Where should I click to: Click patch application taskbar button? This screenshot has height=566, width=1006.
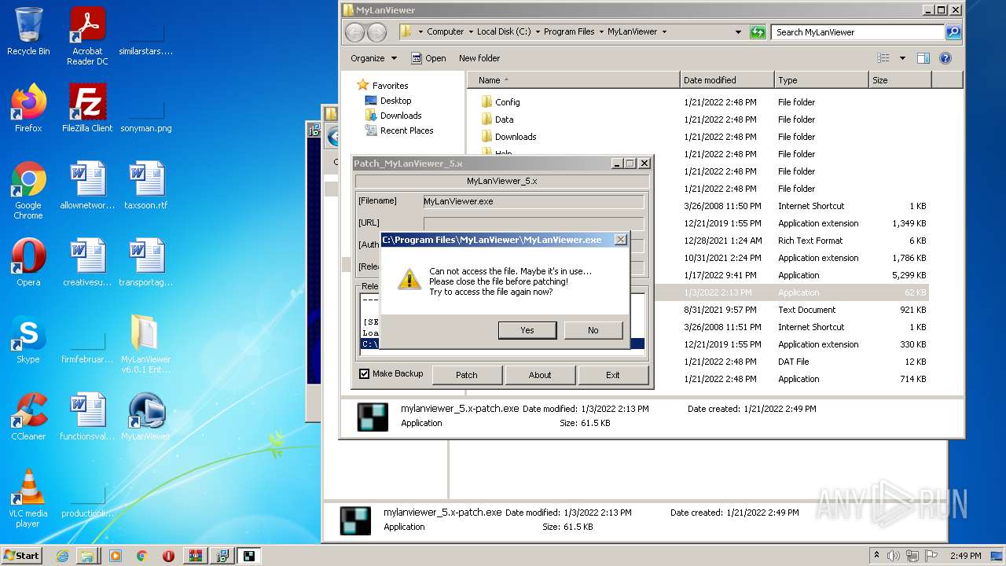point(249,556)
